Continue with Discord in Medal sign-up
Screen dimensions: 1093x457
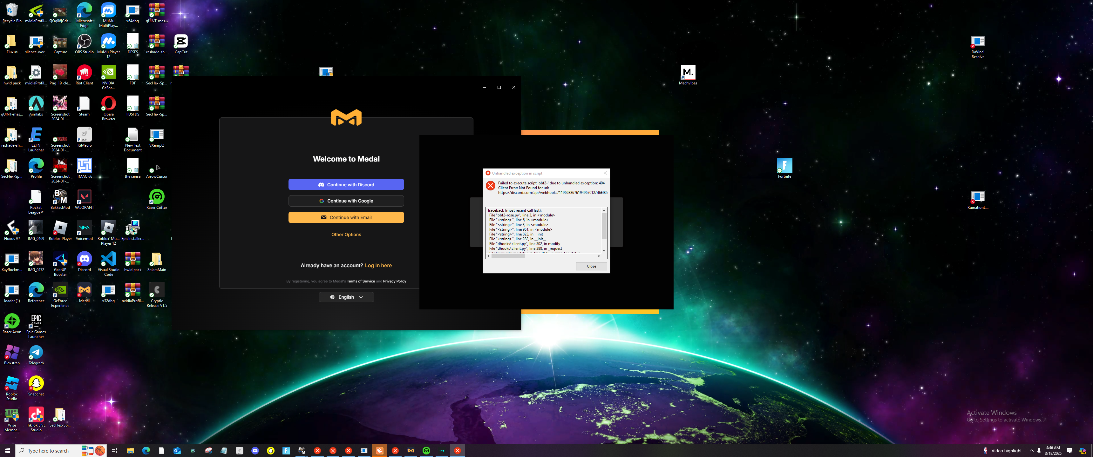click(346, 184)
